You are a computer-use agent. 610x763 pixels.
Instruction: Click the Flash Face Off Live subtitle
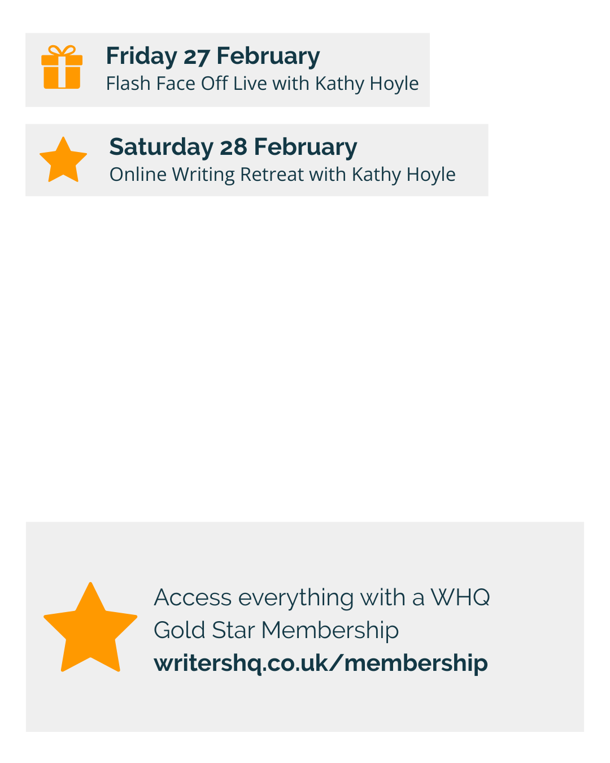(262, 84)
